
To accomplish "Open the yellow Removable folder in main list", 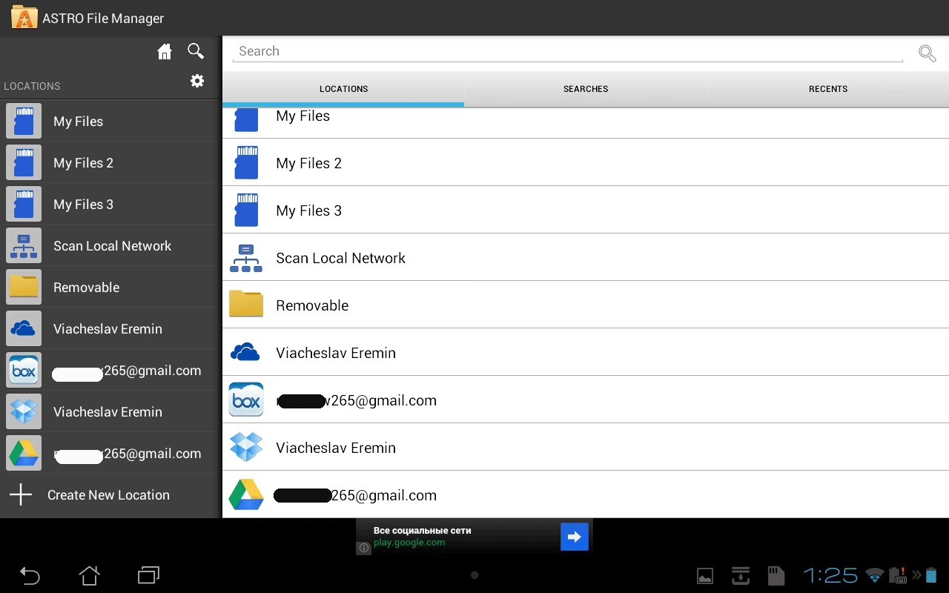I will click(x=246, y=304).
